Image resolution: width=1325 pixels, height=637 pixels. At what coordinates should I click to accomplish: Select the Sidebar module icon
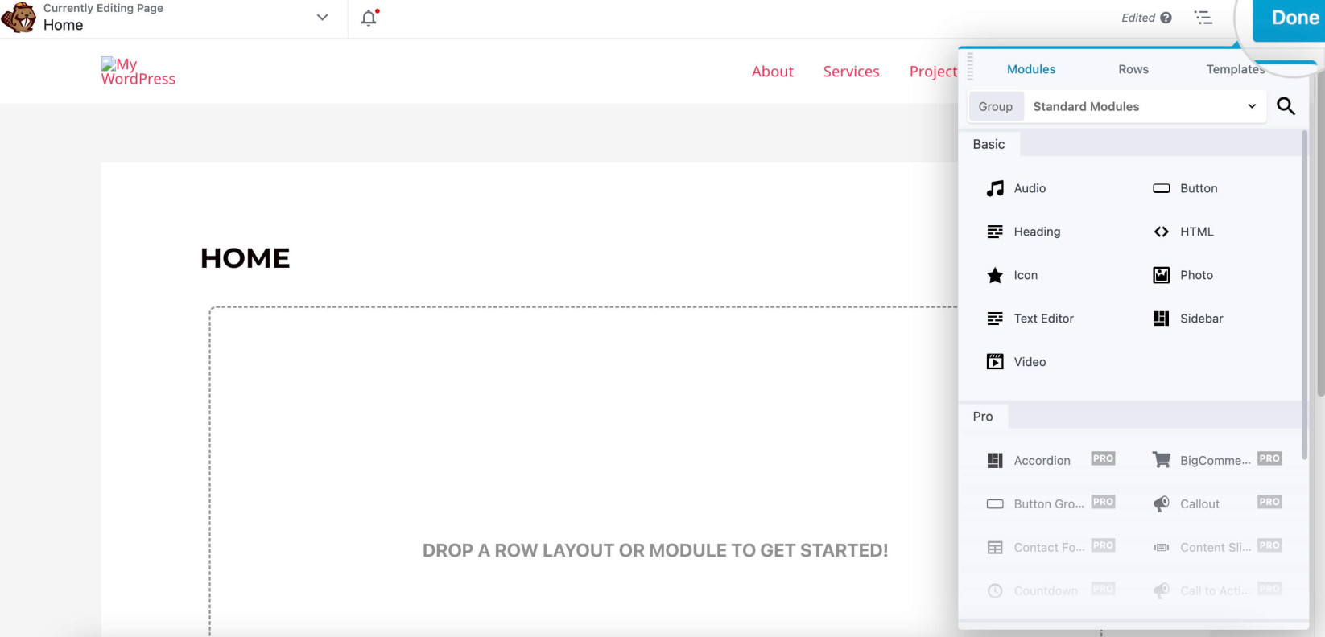[1161, 318]
